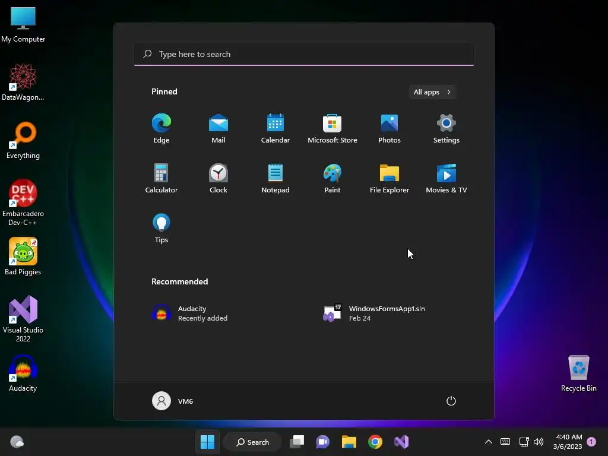
Task: Launch Calendar from pinned apps
Action: (x=275, y=129)
